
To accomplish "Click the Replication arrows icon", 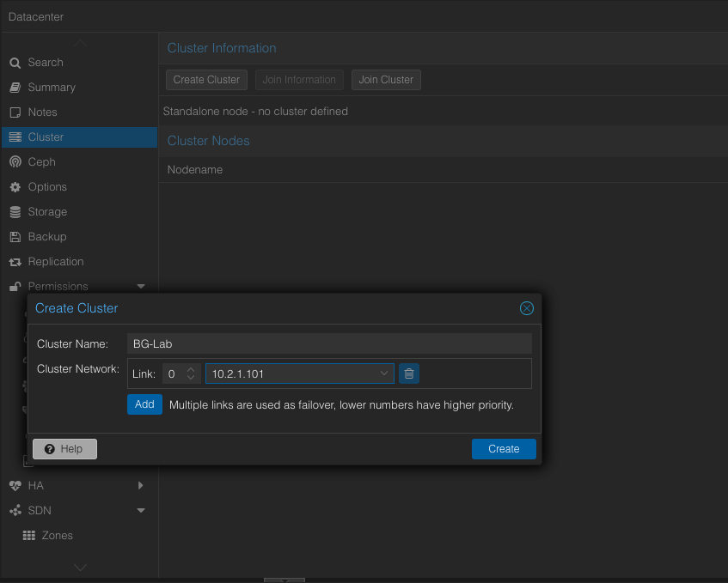I will [15, 262].
